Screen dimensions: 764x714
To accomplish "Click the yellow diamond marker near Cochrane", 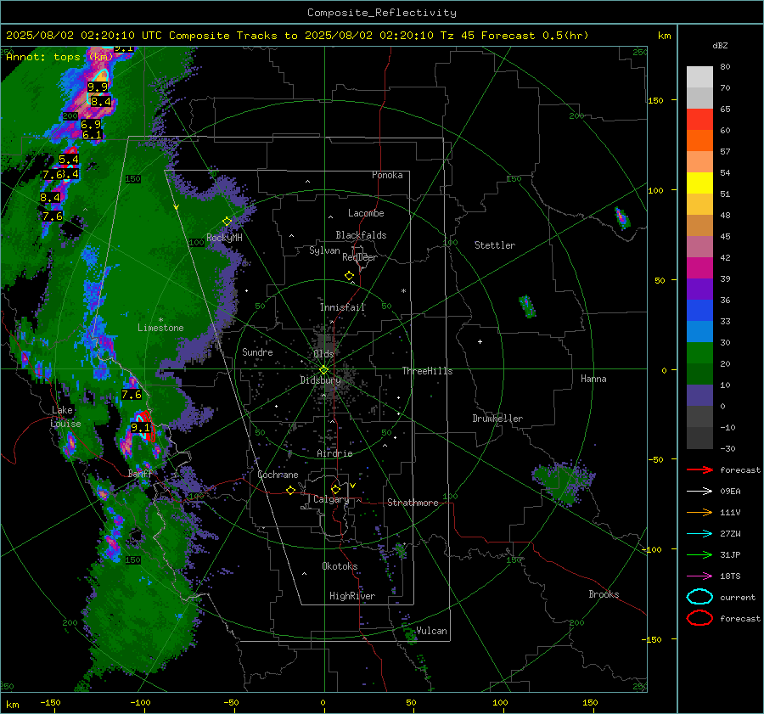I will point(291,491).
